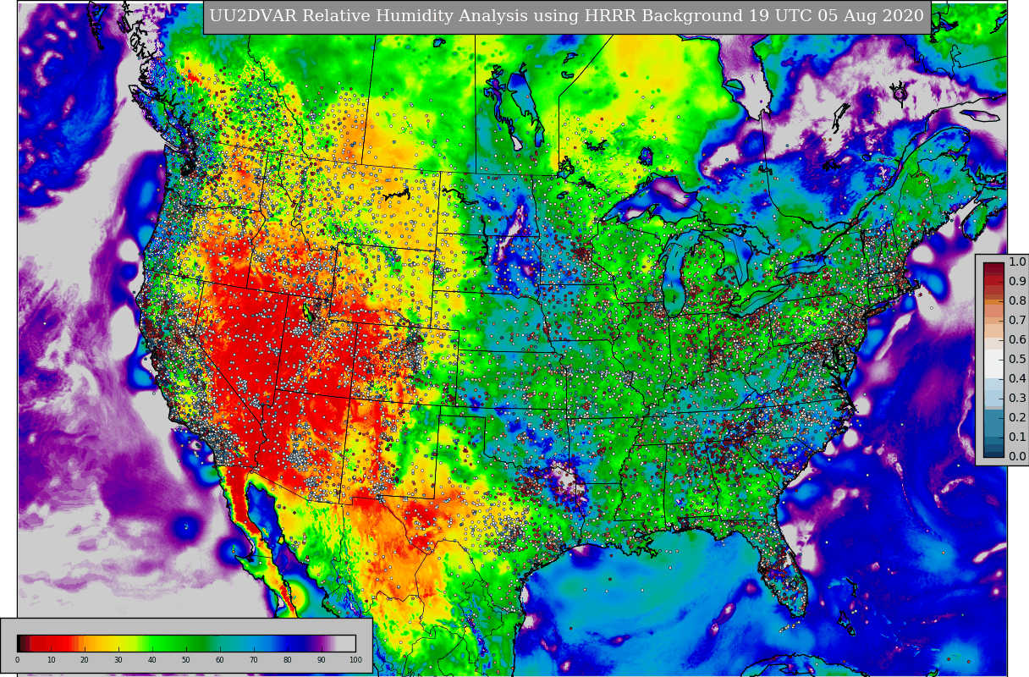This screenshot has height=677, width=1029.
Task: Click the '0.2' label on the right colorbar
Action: pos(1016,417)
